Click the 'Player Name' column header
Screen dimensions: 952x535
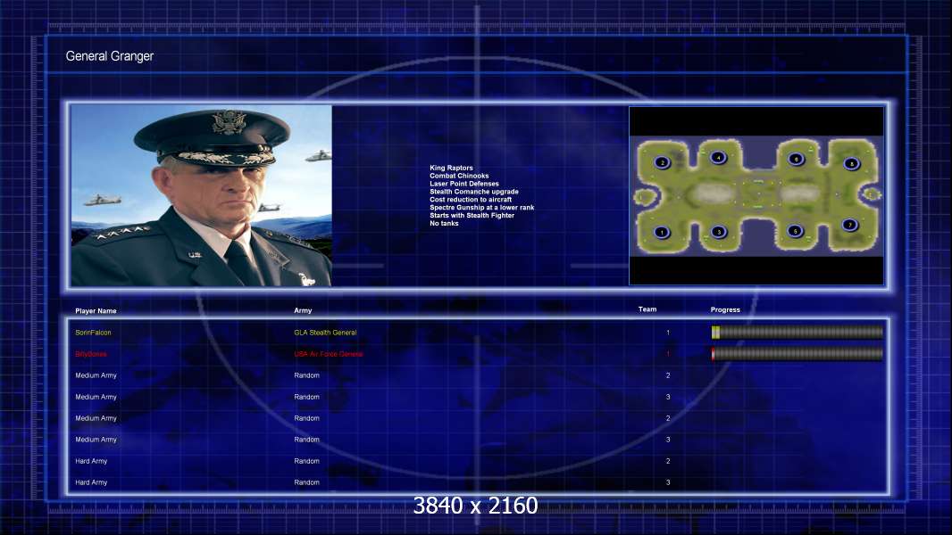[96, 311]
